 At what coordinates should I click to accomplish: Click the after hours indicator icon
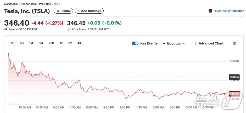click(69, 30)
